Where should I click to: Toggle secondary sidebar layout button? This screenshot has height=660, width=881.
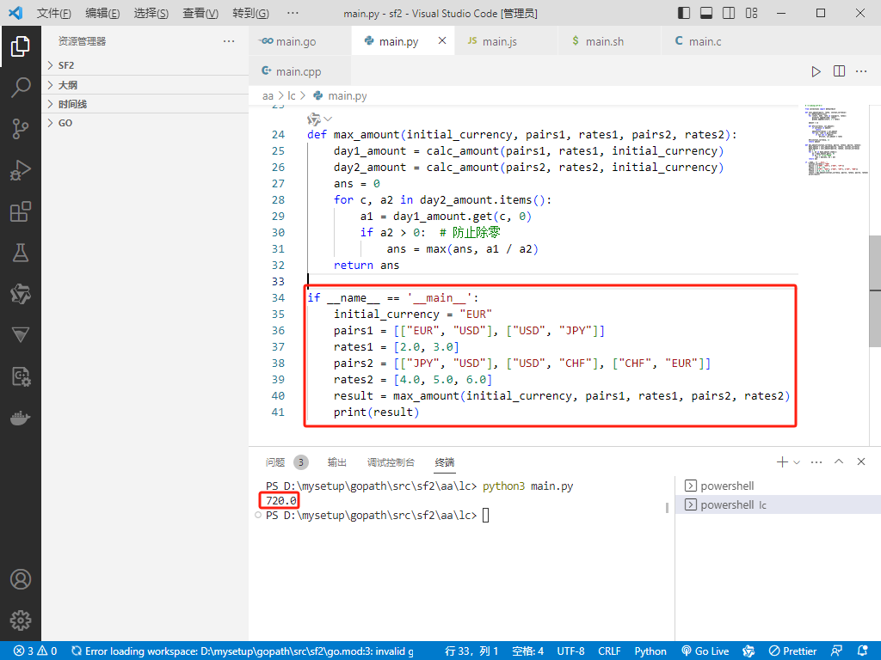pos(729,13)
